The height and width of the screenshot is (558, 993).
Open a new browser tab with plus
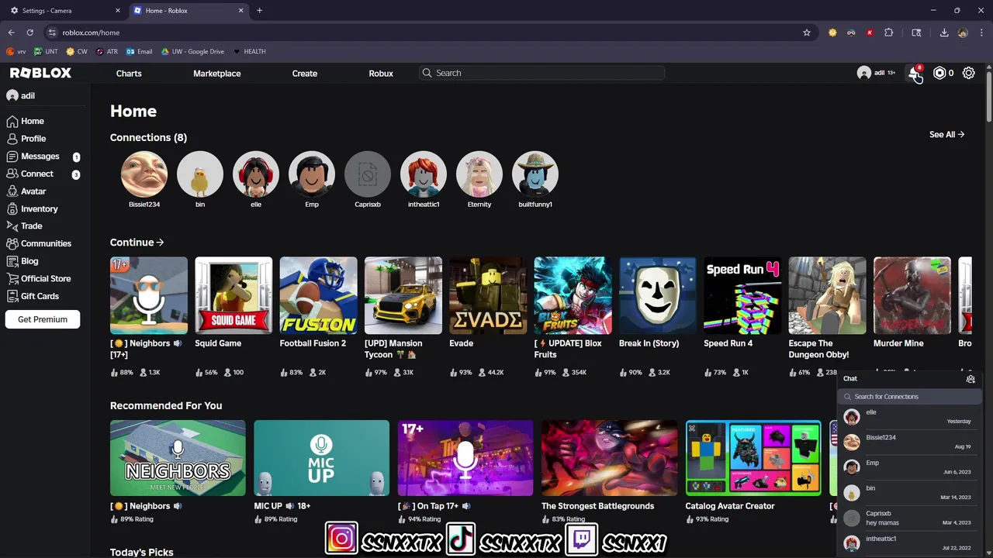[x=259, y=11]
